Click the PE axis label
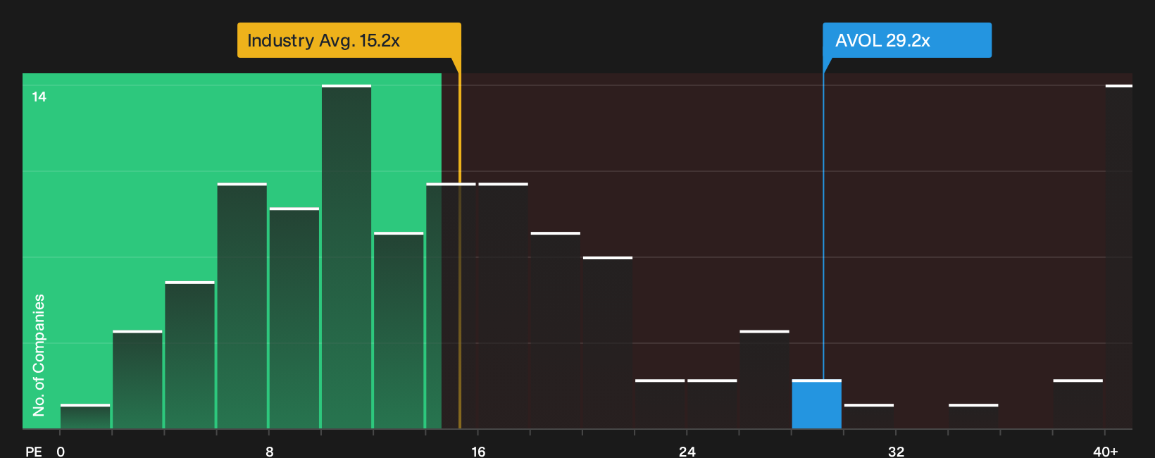 tap(34, 452)
